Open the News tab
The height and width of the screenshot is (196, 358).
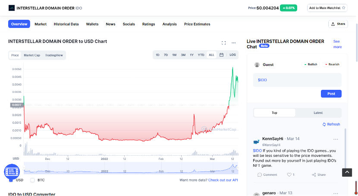pos(110,24)
